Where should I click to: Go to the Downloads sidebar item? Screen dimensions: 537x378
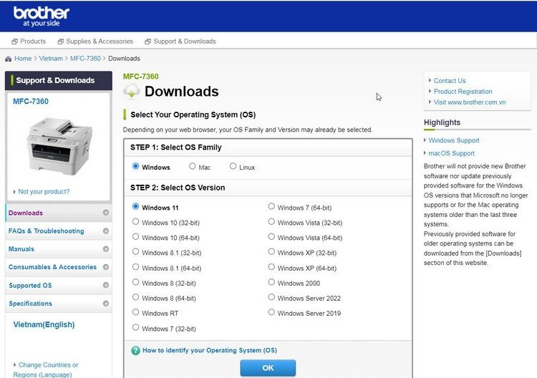click(26, 213)
